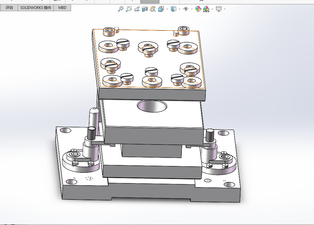This screenshot has width=314, height=225.
Task: Expand View Settings dropdown arrow
Action: (x=225, y=9)
